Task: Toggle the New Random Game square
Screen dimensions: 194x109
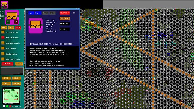Action: tap(3, 59)
